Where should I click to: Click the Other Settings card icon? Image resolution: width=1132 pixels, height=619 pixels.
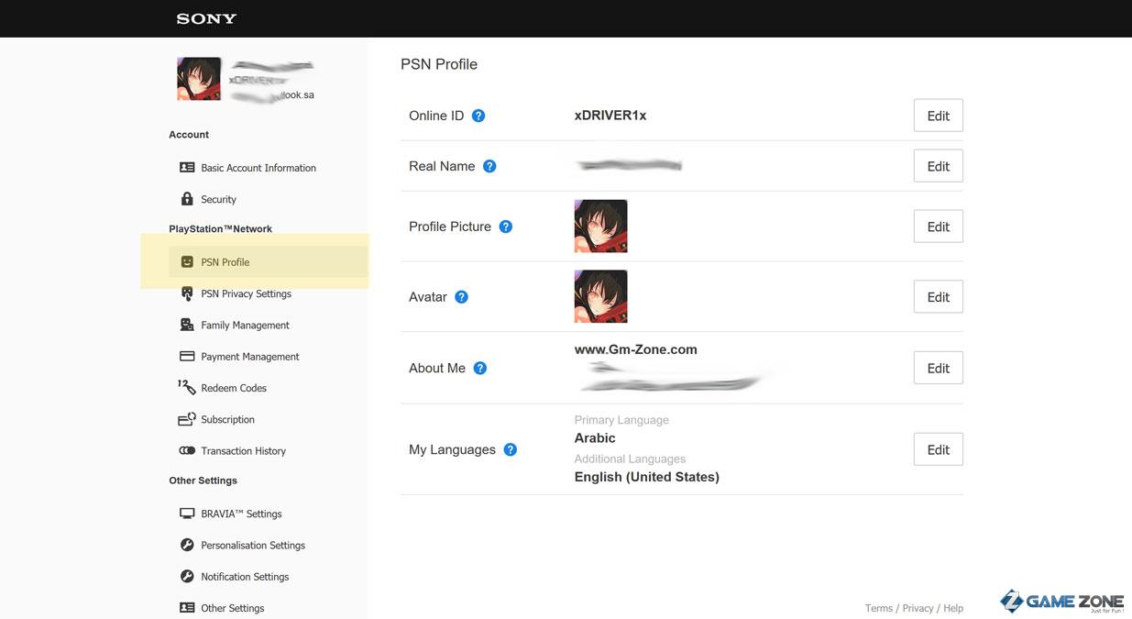pyautogui.click(x=187, y=608)
